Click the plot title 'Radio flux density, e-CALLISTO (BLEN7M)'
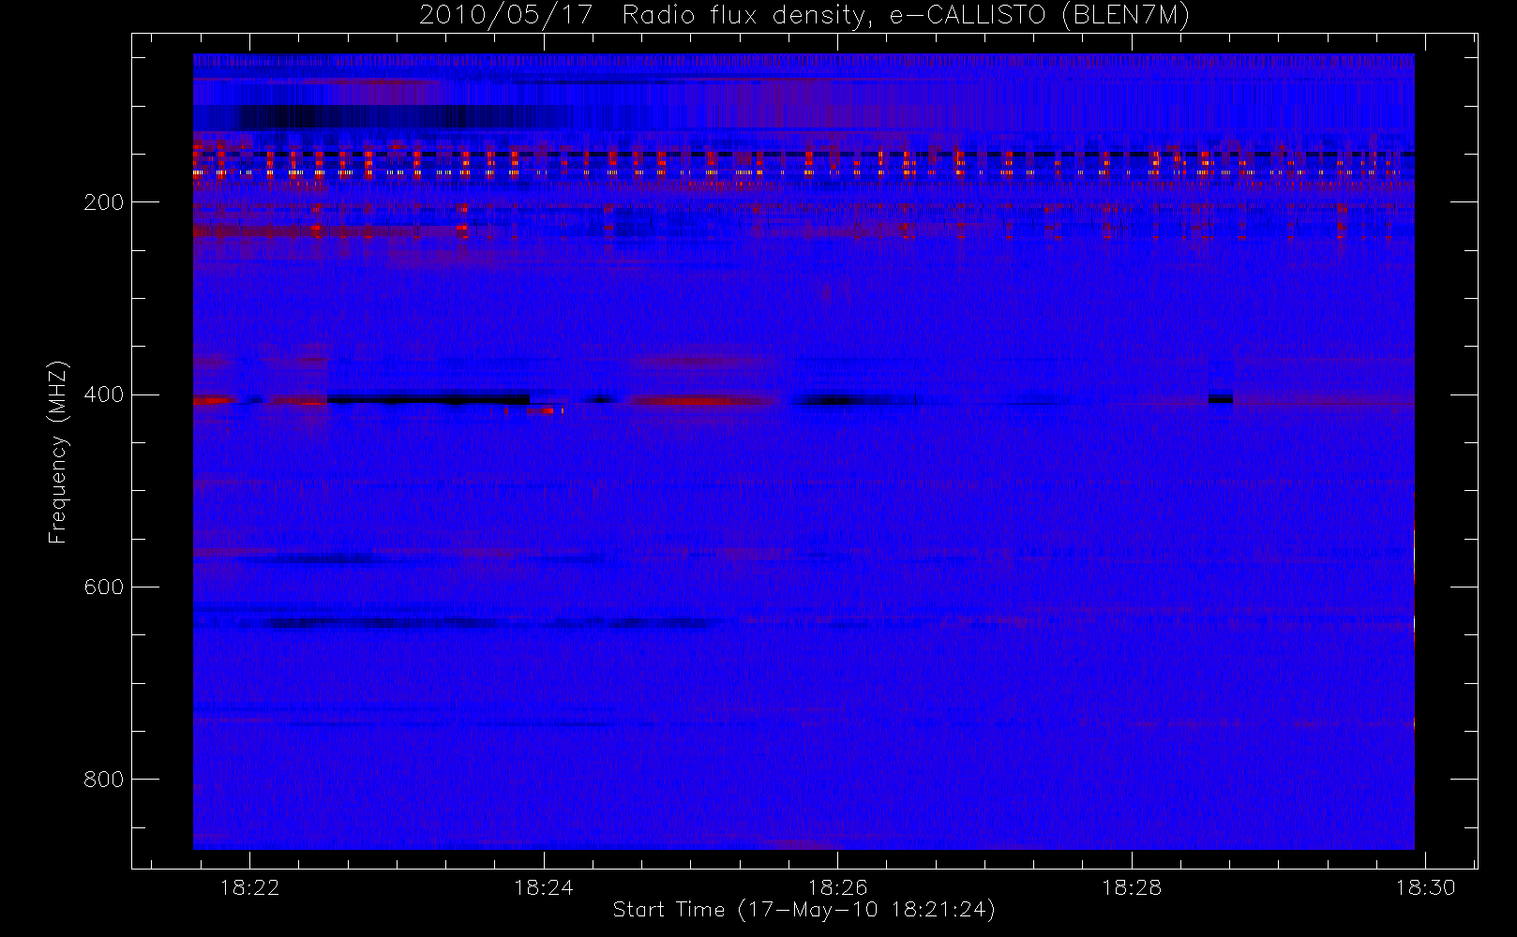The height and width of the screenshot is (937, 1517). pyautogui.click(x=906, y=15)
